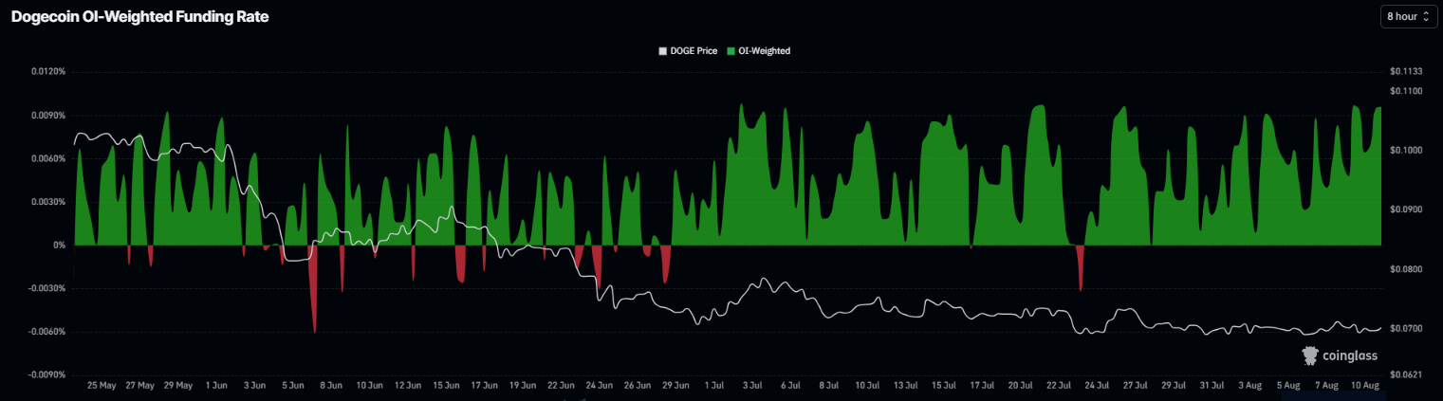Click the 25 May date label
The height and width of the screenshot is (401, 1443).
(x=101, y=386)
